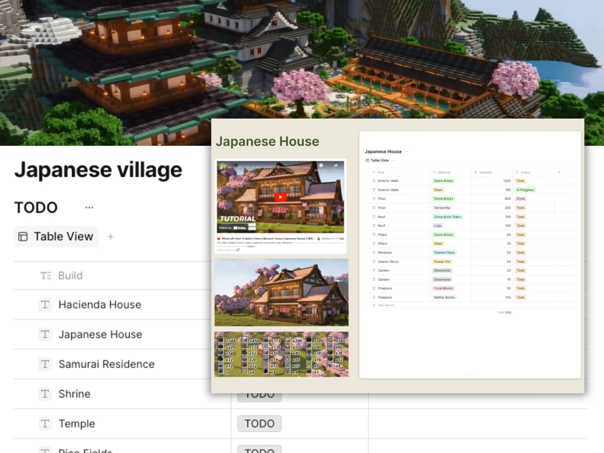The height and width of the screenshot is (453, 604).
Task: Add a column with the plus after Status
Action: click(559, 172)
